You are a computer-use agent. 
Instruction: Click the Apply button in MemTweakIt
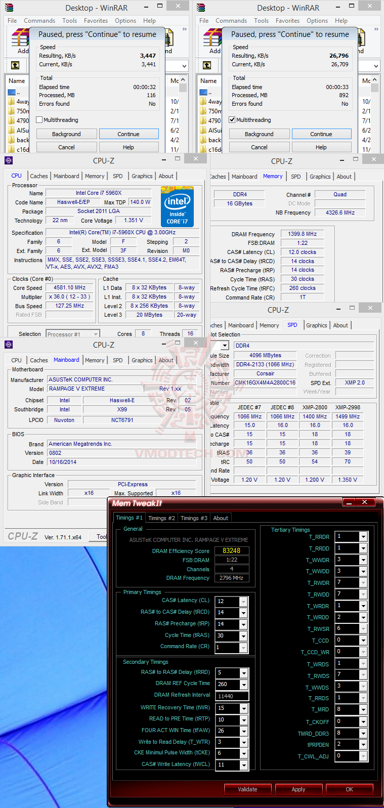(298, 789)
